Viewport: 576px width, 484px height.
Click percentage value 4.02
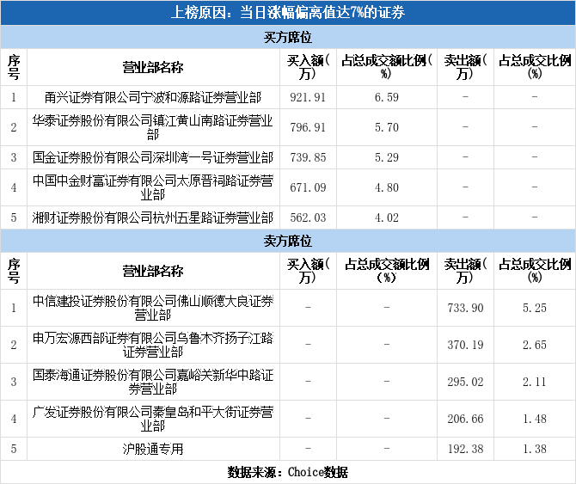coord(387,217)
